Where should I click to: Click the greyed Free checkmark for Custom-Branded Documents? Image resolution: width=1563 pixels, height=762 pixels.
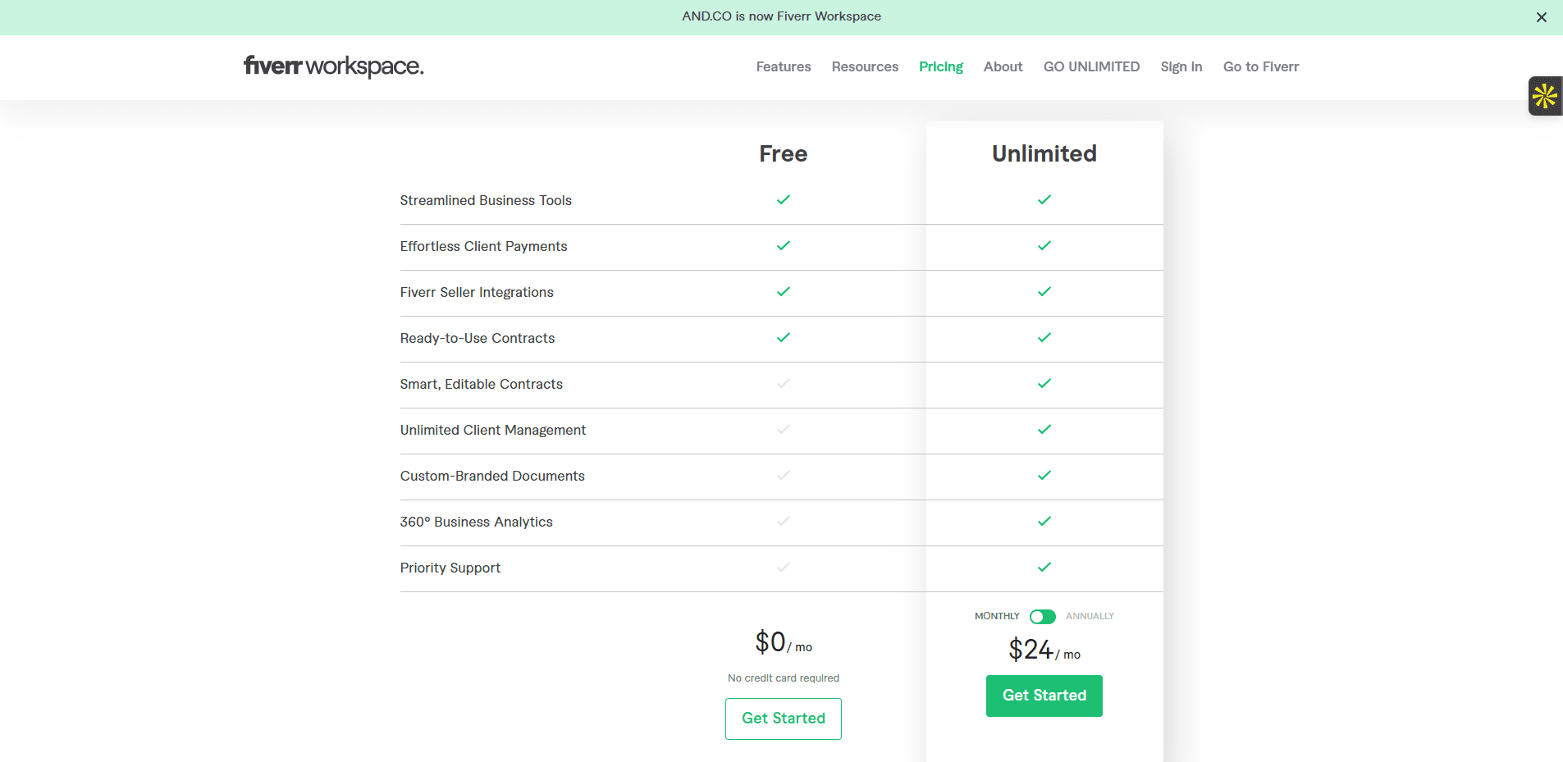[x=784, y=475]
